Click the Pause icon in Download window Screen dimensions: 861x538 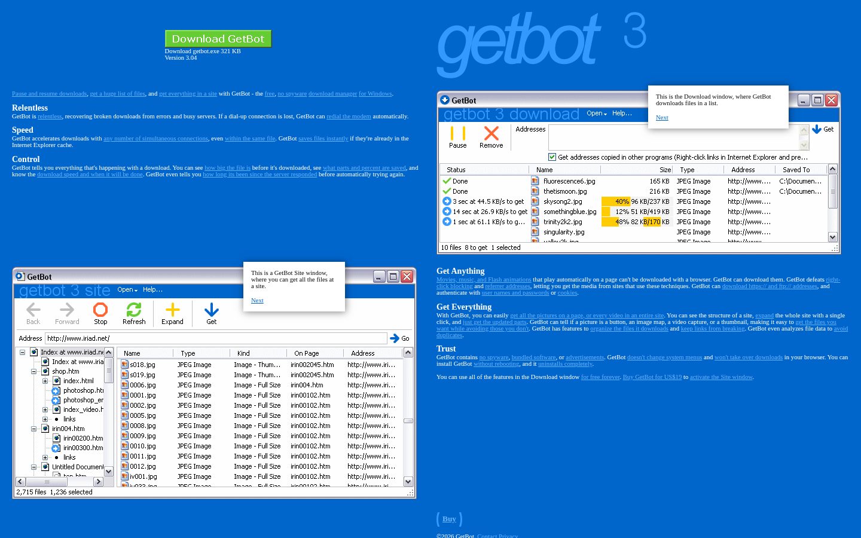(458, 133)
